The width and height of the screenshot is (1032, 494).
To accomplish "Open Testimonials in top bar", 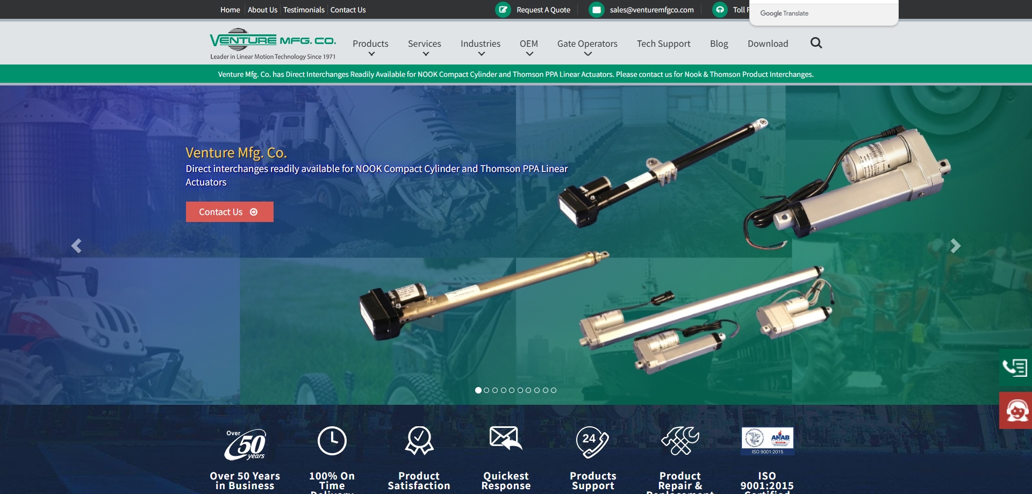I will [x=304, y=10].
